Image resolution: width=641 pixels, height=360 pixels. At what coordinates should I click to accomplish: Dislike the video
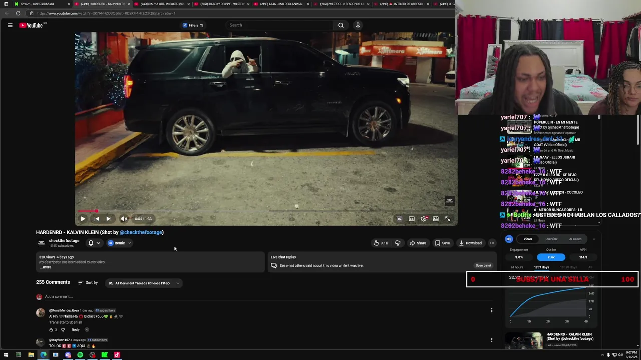398,243
